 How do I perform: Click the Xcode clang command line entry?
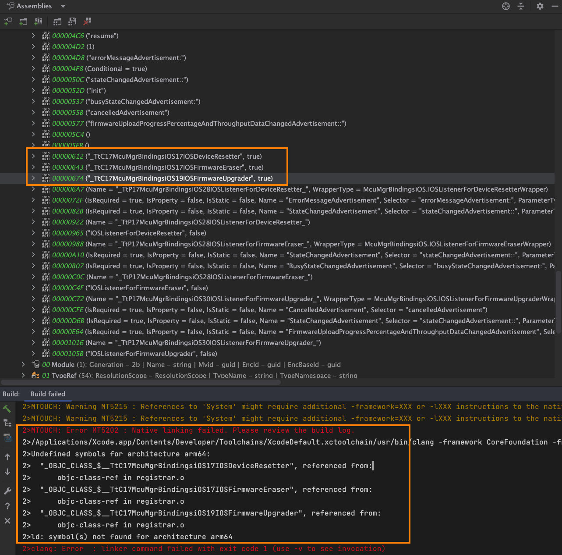click(292, 442)
